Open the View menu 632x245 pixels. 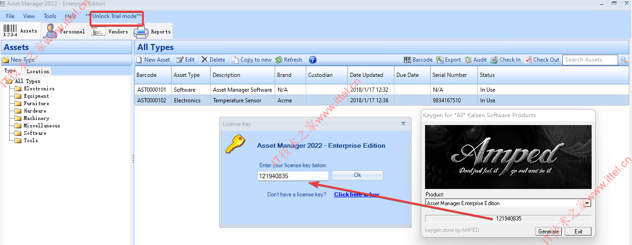(x=29, y=16)
